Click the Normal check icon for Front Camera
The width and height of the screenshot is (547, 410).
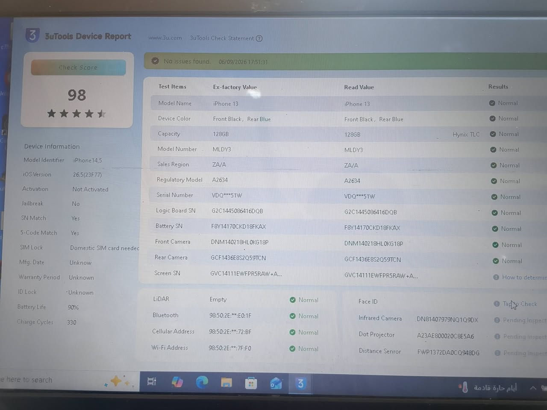coord(495,245)
